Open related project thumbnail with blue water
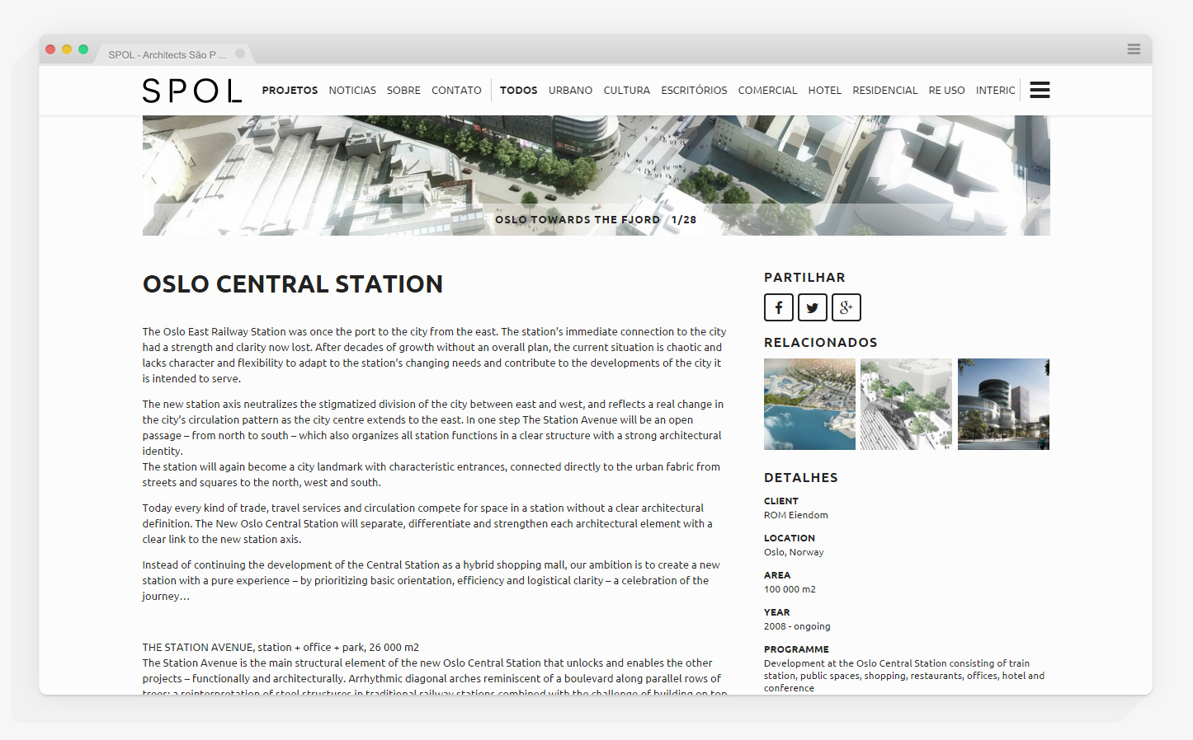Image resolution: width=1193 pixels, height=740 pixels. [x=809, y=404]
